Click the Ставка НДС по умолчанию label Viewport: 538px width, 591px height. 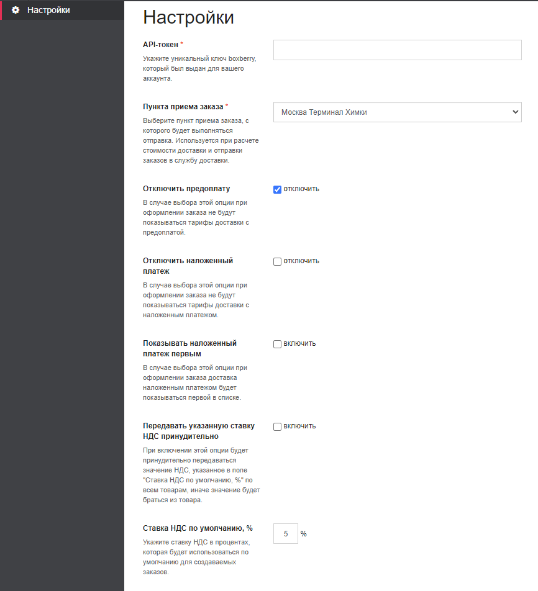click(x=198, y=528)
